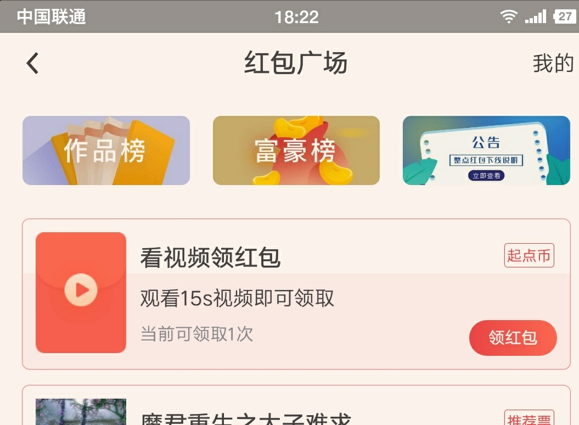Open the 作品榜 ranking banner
This screenshot has width=579, height=425.
[x=106, y=150]
